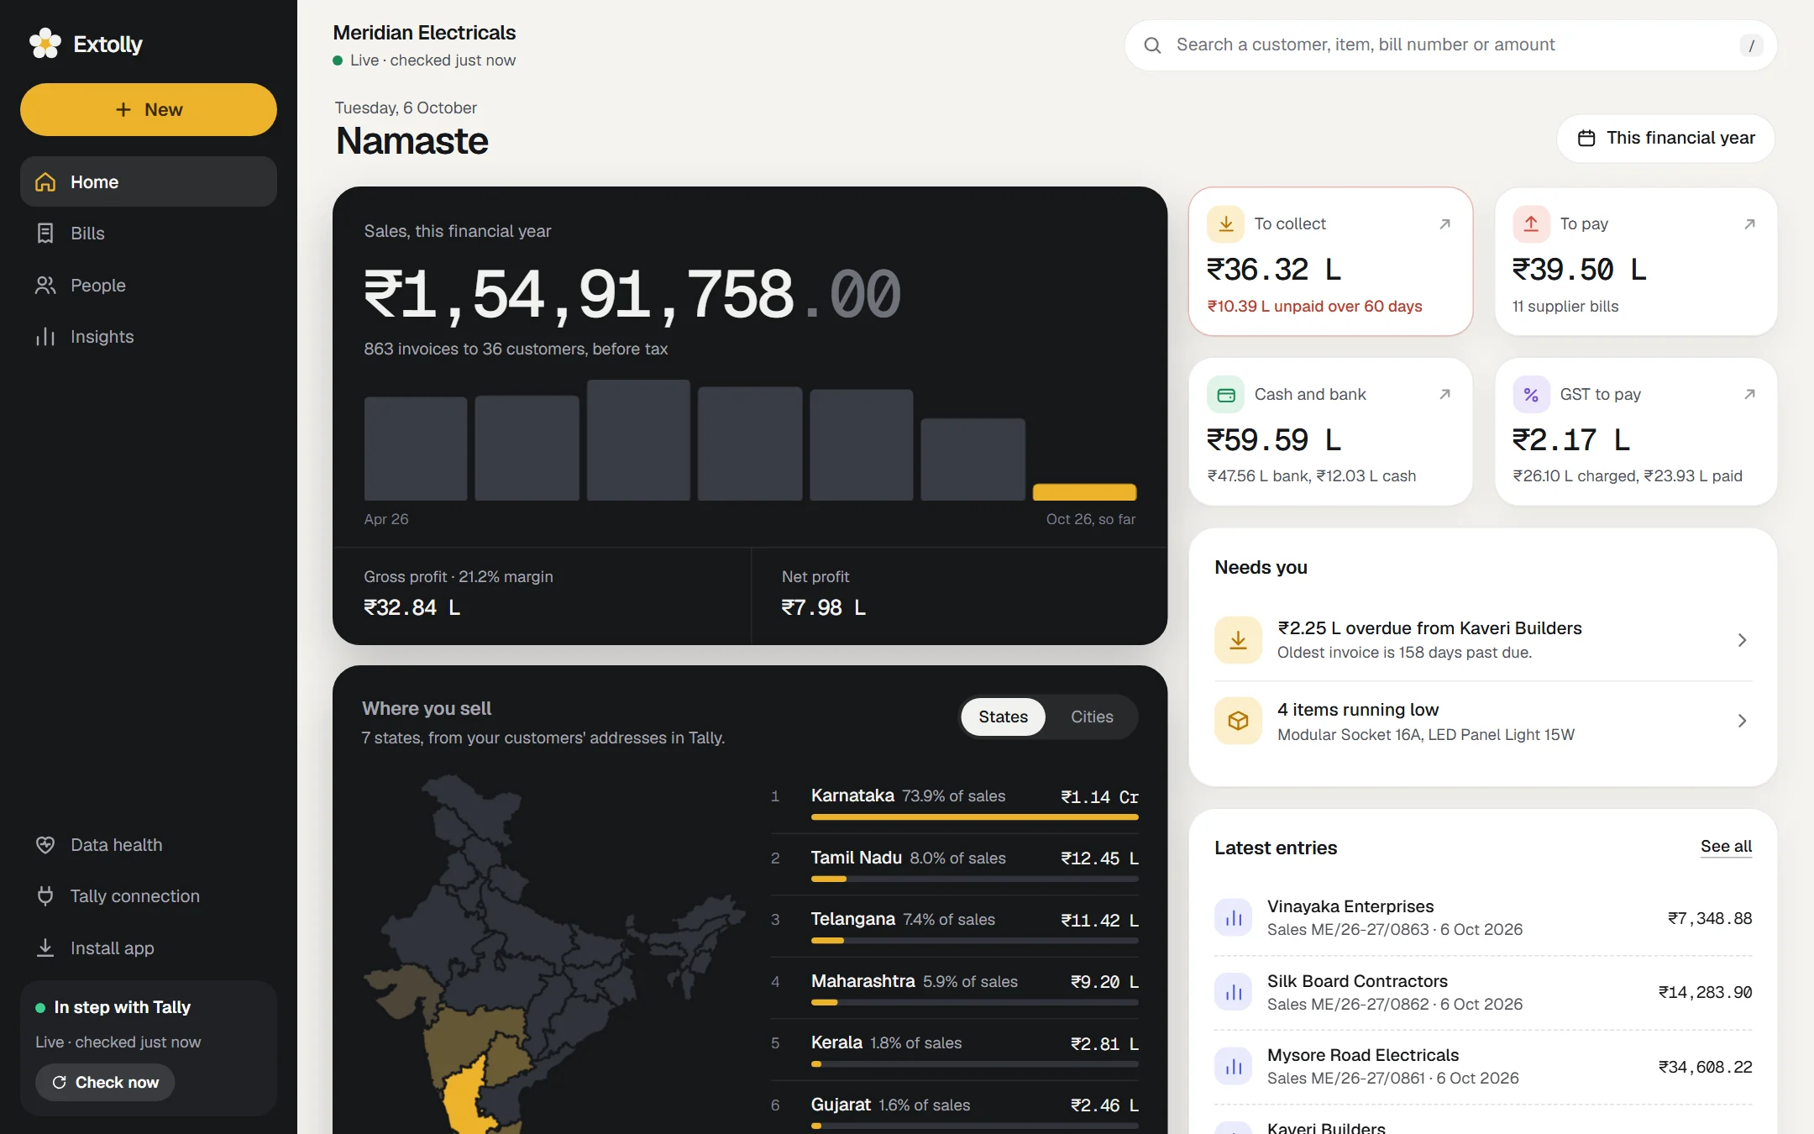The width and height of the screenshot is (1814, 1134).
Task: Click the search magnifier icon
Action: pyautogui.click(x=1152, y=45)
